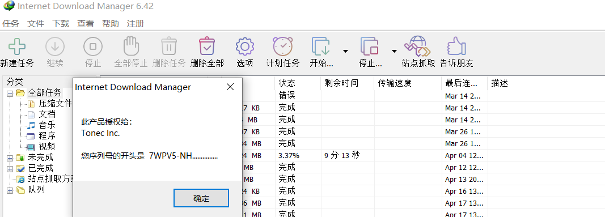Open the 任务 menu

pos(10,23)
